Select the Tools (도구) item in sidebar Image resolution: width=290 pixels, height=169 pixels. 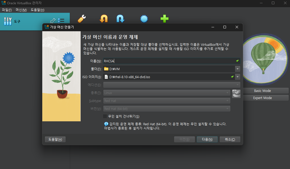click(x=35, y=21)
